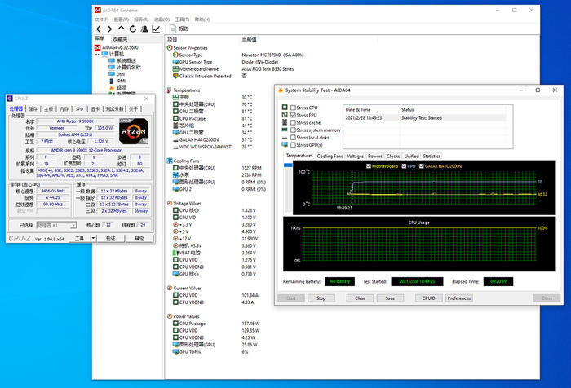Switch to the Statistics tab
This screenshot has height=388, width=571.
click(432, 157)
